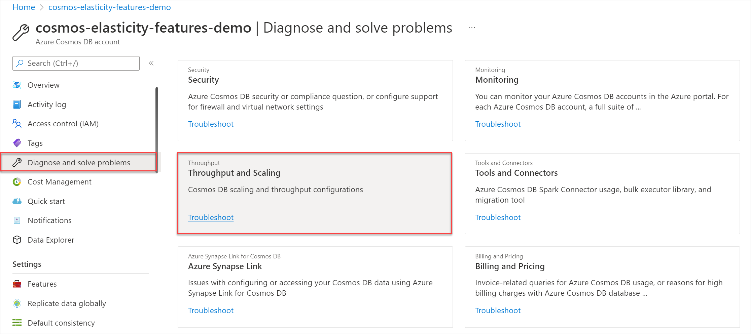
Task: Click cosmos-elasticity-features-demo breadcrumb link
Action: click(109, 7)
